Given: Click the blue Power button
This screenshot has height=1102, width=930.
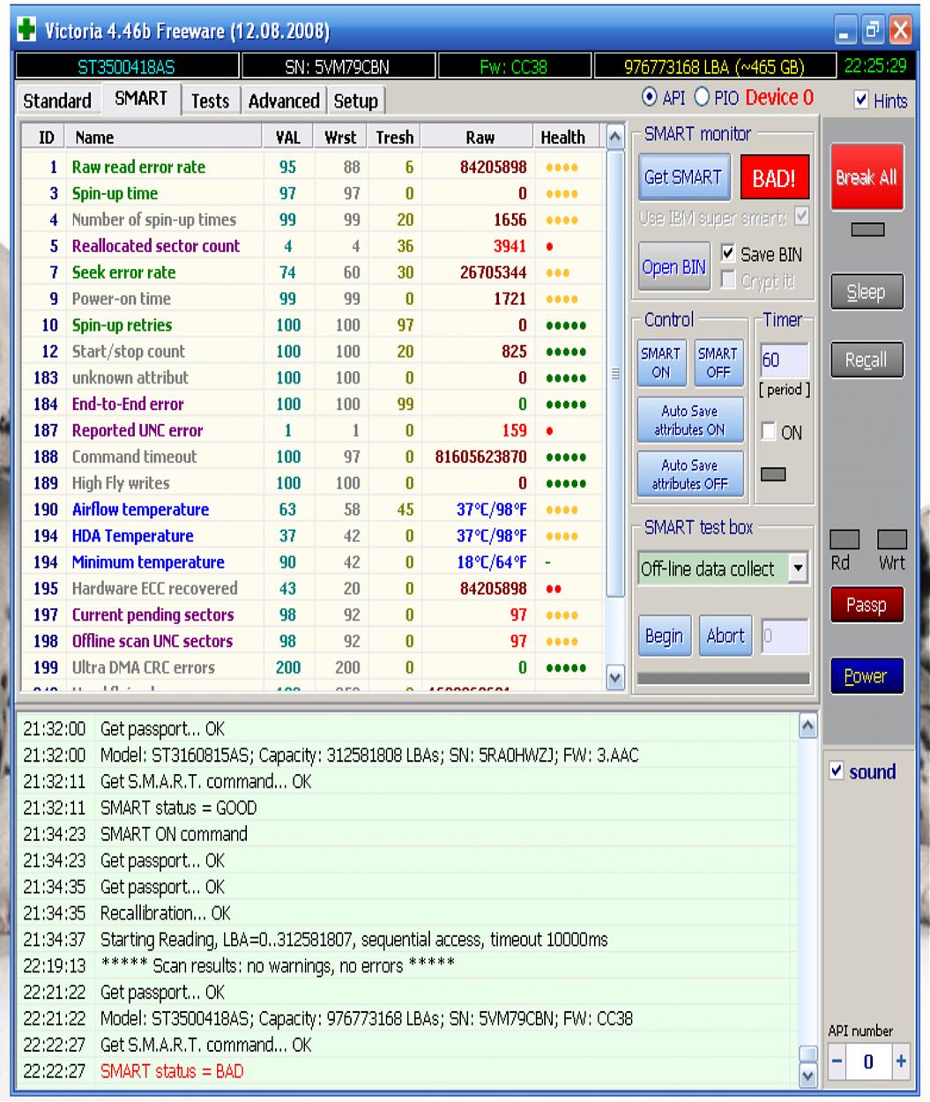Looking at the screenshot, I should pyautogui.click(x=866, y=676).
